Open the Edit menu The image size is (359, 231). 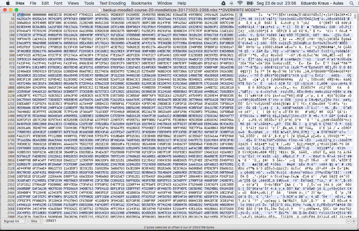point(45,3)
